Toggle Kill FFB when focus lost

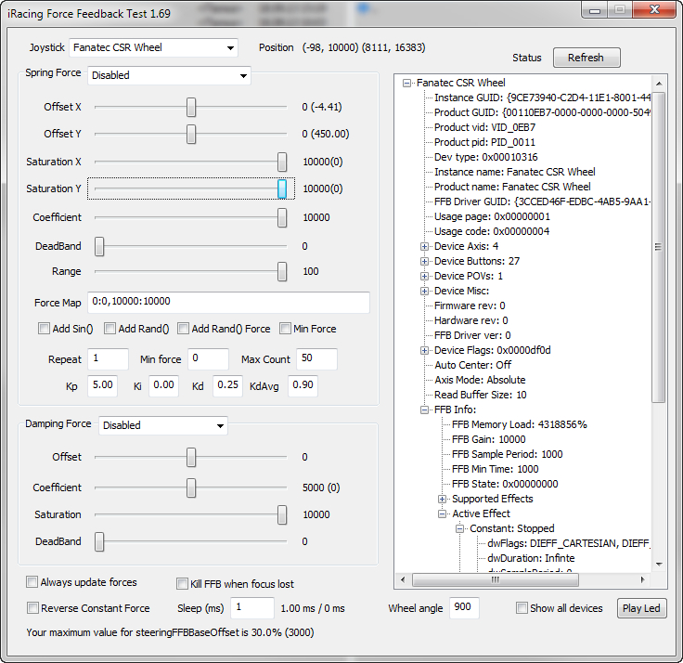tap(183, 584)
